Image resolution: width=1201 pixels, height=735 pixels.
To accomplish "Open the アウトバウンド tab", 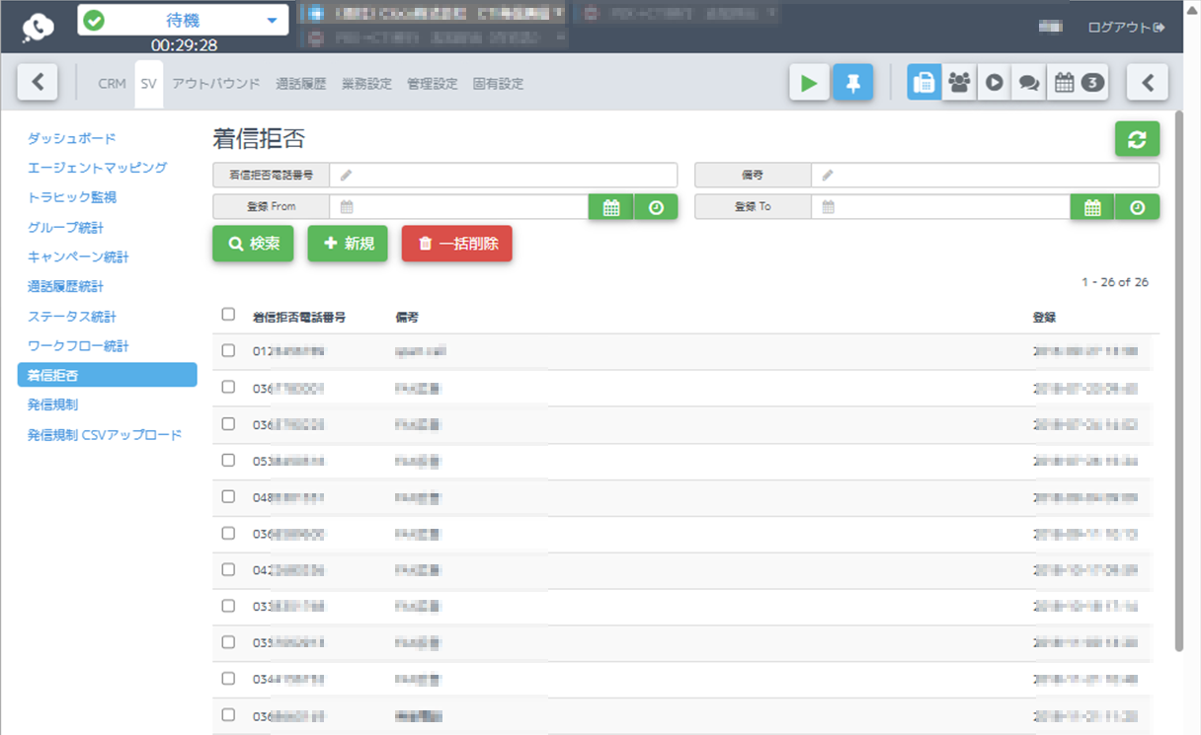I will pos(216,84).
